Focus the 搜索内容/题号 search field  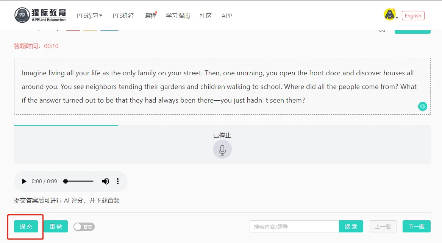[294, 226]
